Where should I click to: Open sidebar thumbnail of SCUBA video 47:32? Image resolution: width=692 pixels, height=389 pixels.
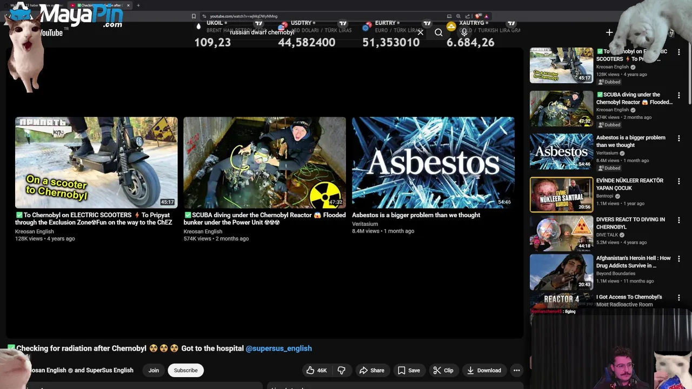(561, 108)
